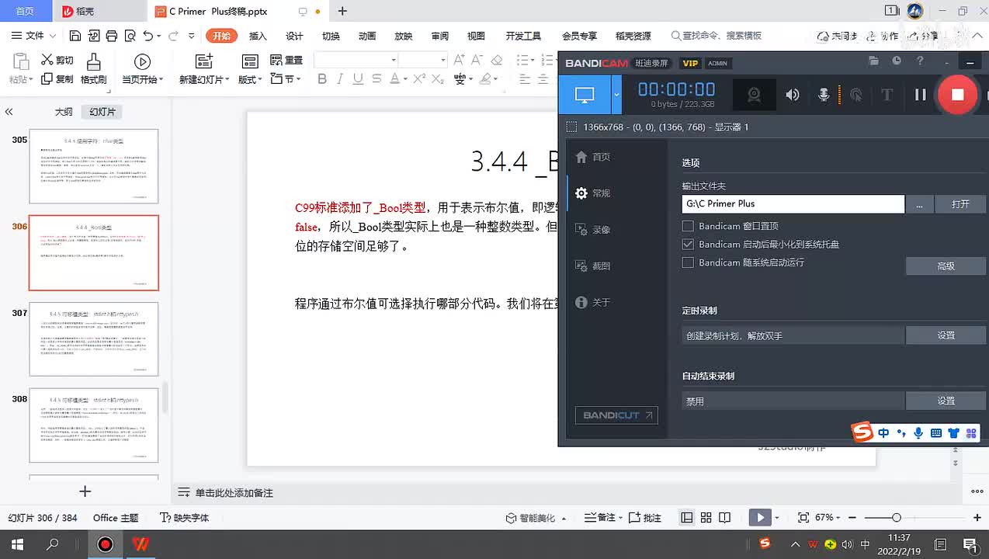Open Windows Start menu
Image resolution: width=989 pixels, height=559 pixels.
pyautogui.click(x=16, y=544)
